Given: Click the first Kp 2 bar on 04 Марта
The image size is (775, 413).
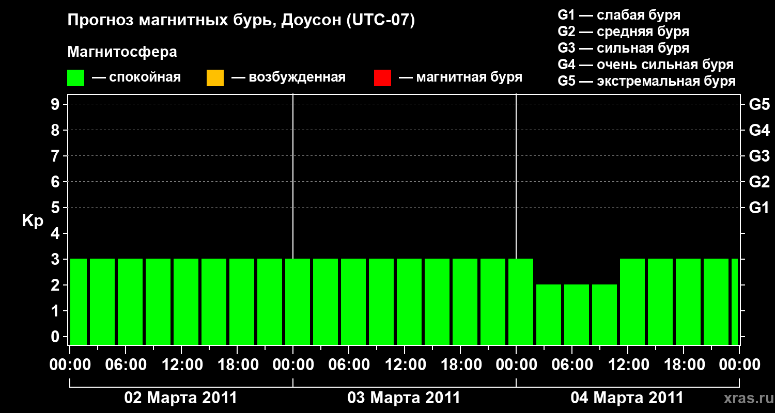Looking at the screenshot, I should (x=549, y=314).
